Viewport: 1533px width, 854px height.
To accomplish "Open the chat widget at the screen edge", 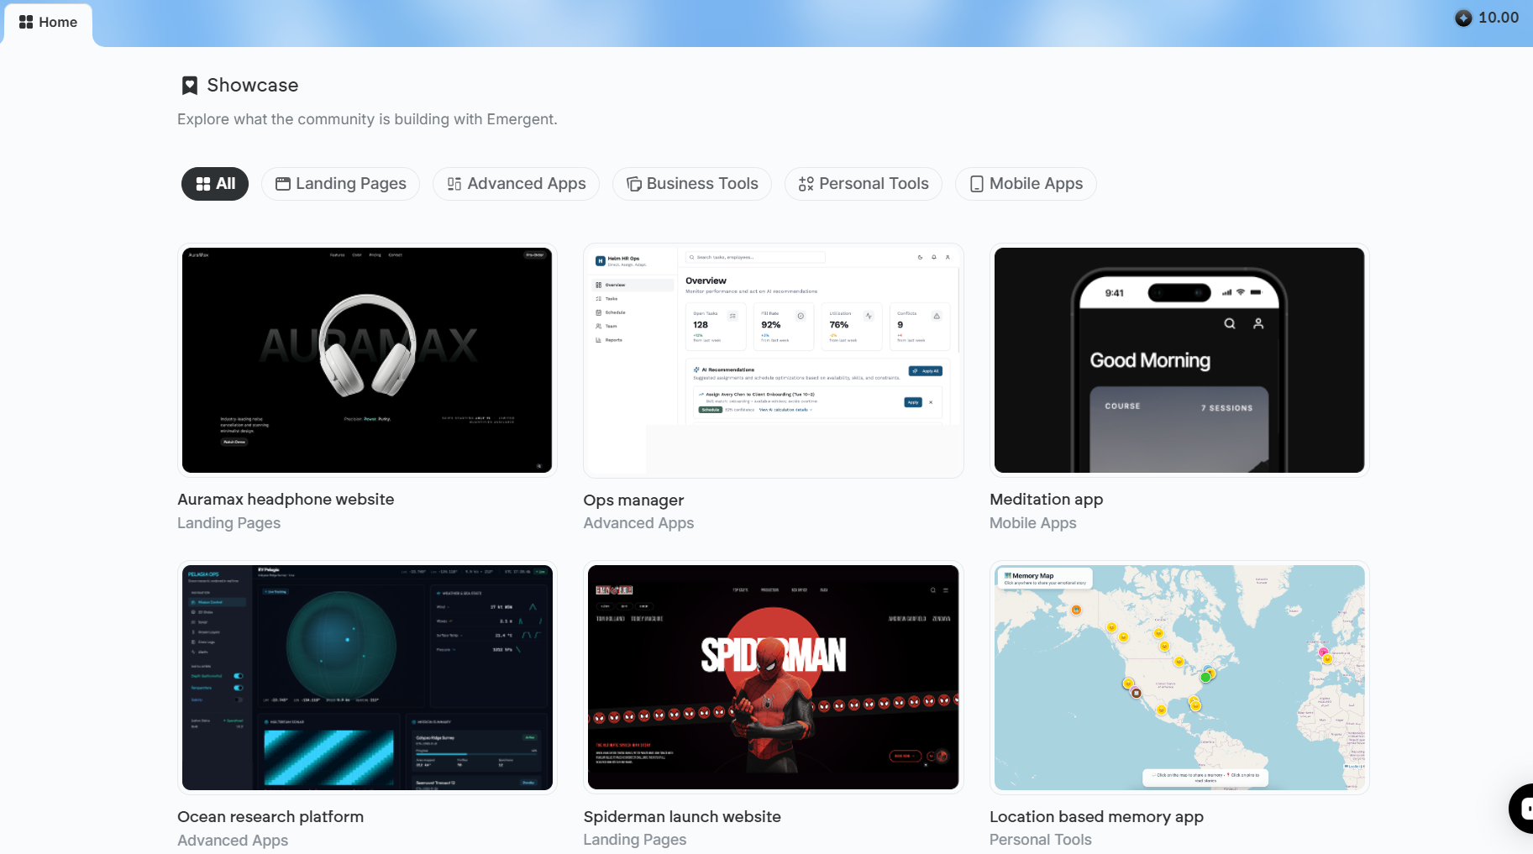I will tap(1520, 808).
